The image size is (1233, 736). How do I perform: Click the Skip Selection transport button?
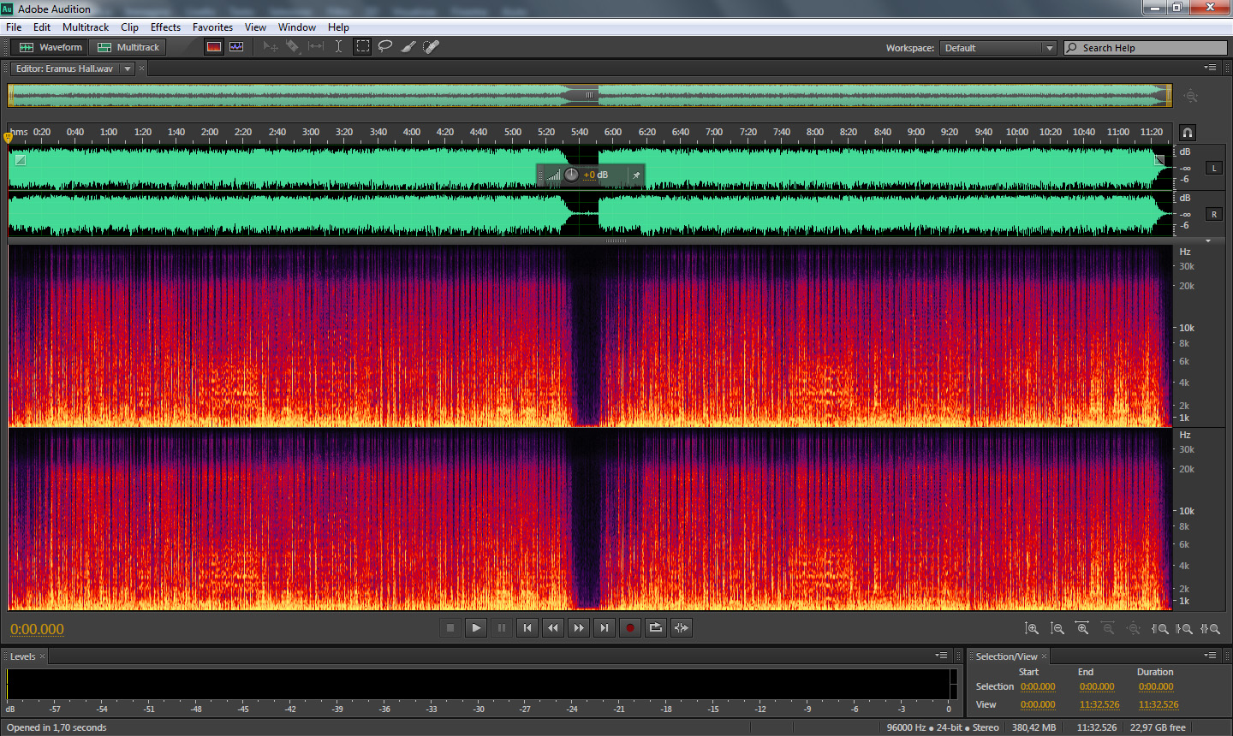pos(682,628)
